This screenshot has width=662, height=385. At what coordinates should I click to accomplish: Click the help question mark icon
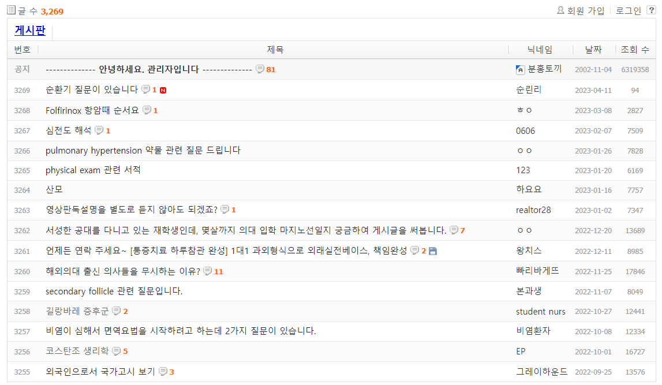tap(652, 10)
